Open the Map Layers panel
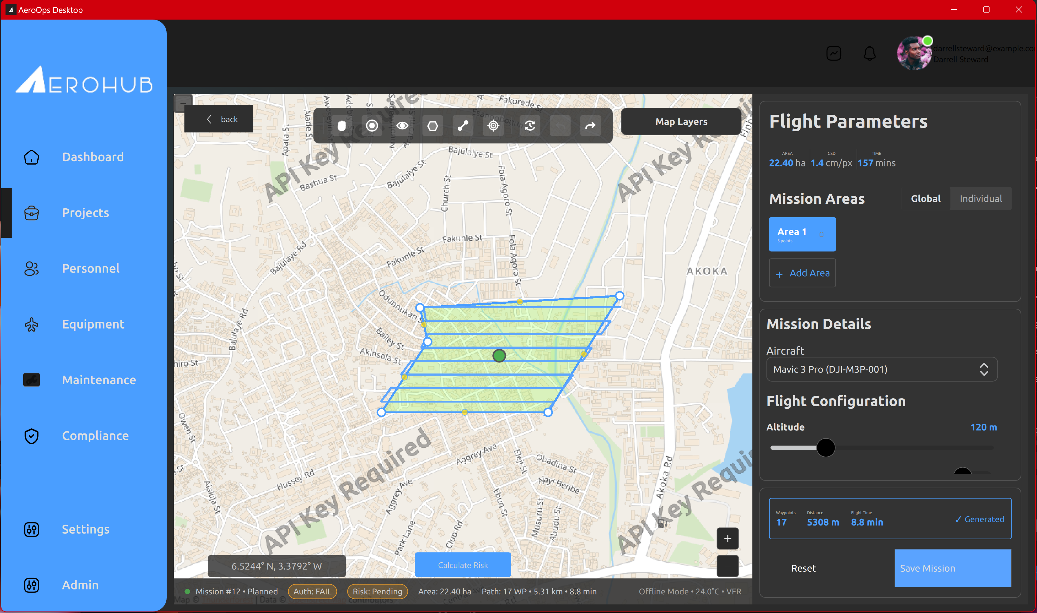The image size is (1037, 613). 681,121
